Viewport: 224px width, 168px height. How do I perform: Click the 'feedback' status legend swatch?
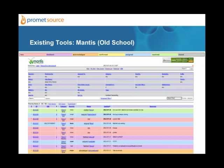59,55
